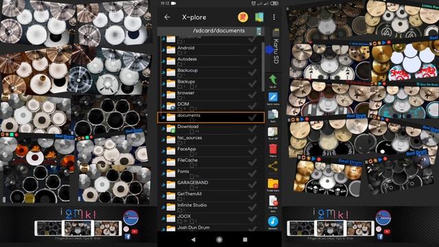
Task: Expand the Fonts folder arrow
Action: 163,174
